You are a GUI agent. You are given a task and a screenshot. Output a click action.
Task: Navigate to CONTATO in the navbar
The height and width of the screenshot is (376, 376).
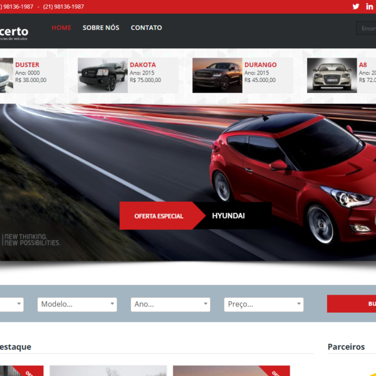pyautogui.click(x=146, y=28)
